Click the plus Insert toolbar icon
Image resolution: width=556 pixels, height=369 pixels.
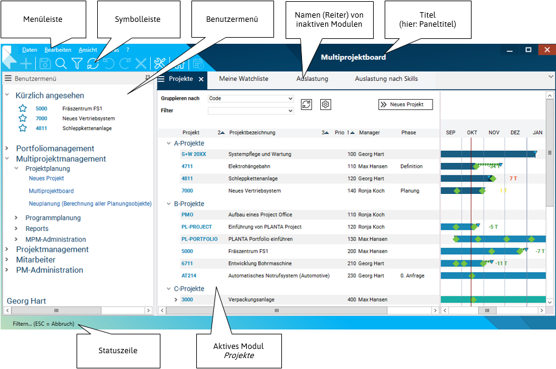coord(26,63)
